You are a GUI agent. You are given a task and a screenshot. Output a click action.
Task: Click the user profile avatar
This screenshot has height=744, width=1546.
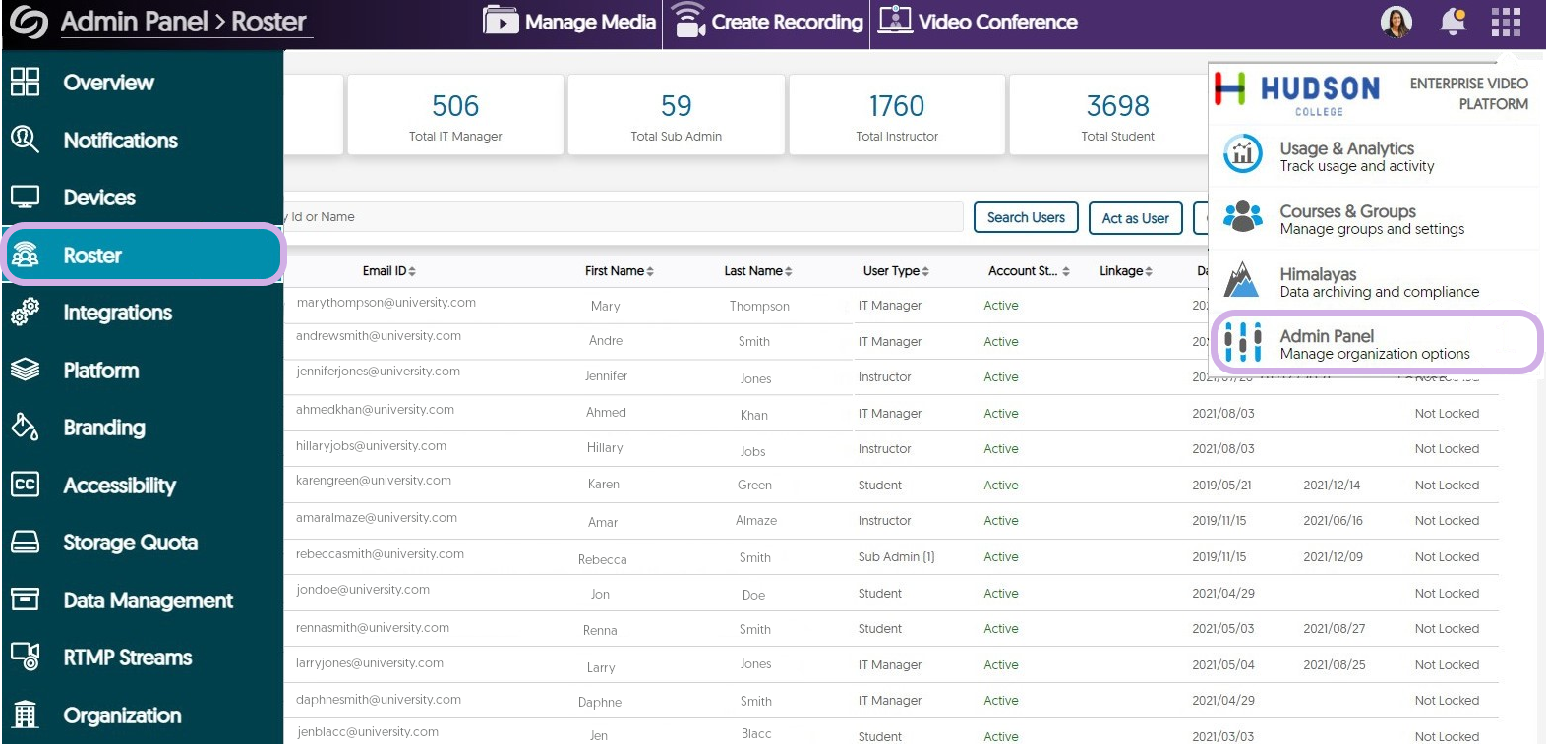(x=1396, y=22)
